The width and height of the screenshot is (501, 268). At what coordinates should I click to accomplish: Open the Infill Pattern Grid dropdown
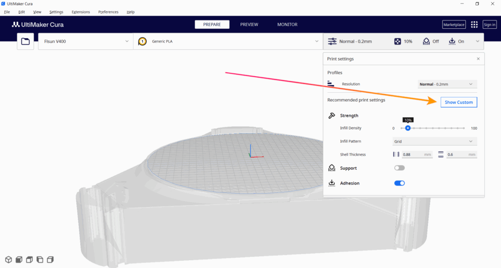[x=434, y=141]
